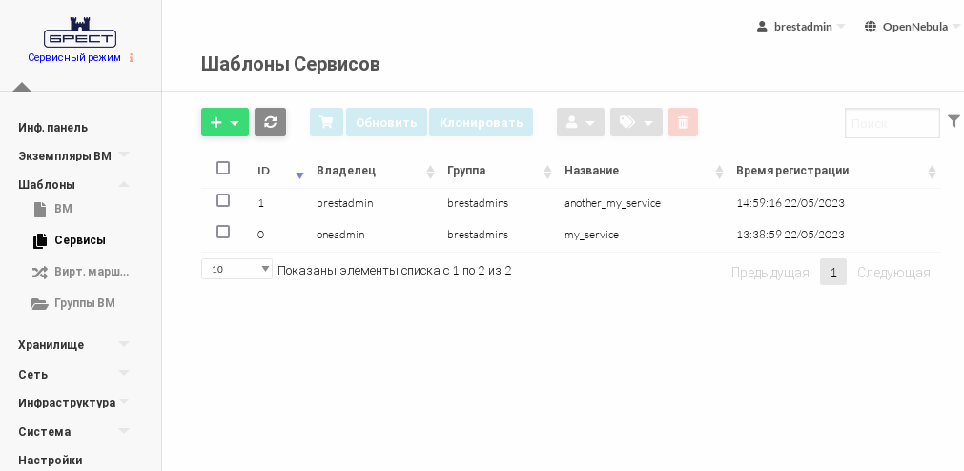Select the checkbox for my_service row
The height and width of the screenshot is (471, 964).
pos(223,232)
